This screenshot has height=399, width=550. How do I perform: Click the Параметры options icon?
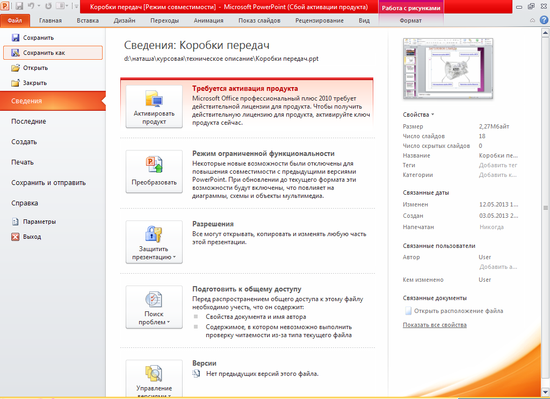[16, 222]
